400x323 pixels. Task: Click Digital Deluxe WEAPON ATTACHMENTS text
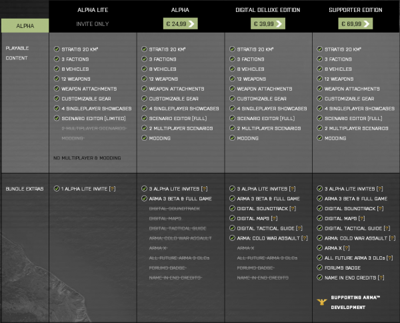[265, 89]
